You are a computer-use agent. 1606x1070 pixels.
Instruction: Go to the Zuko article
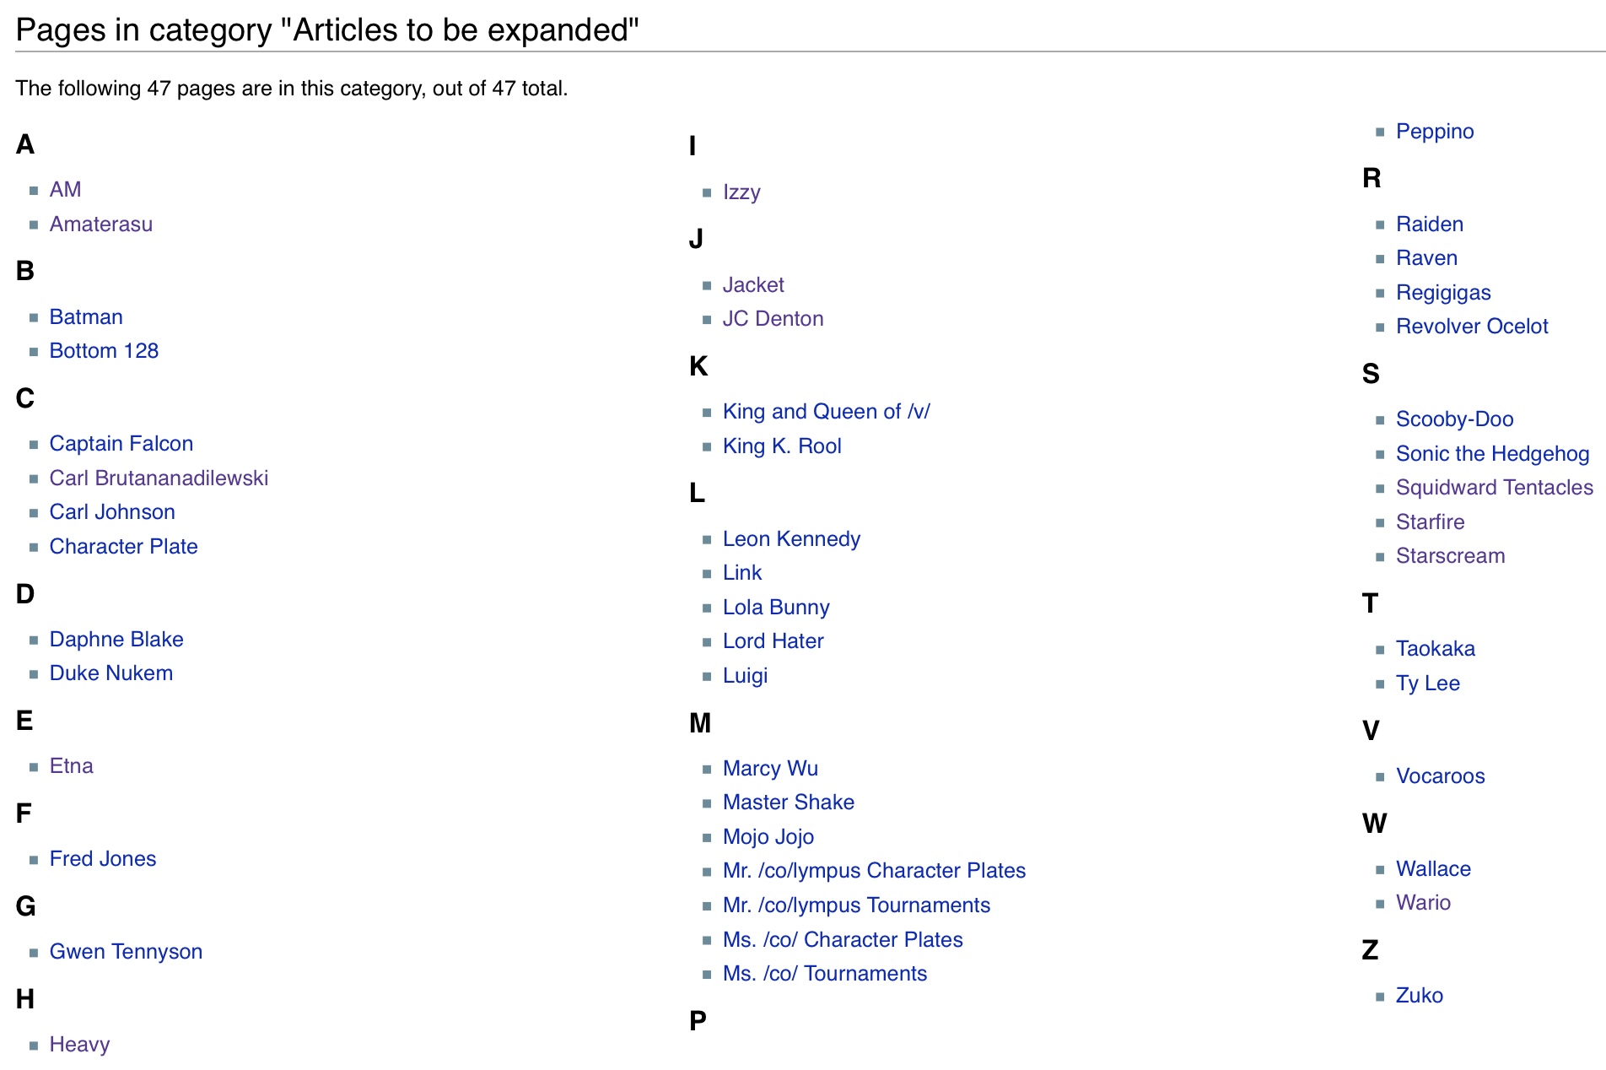(x=1419, y=996)
